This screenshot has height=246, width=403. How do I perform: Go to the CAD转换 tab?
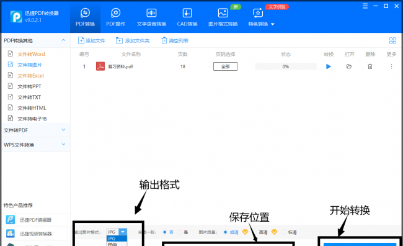[x=187, y=17]
